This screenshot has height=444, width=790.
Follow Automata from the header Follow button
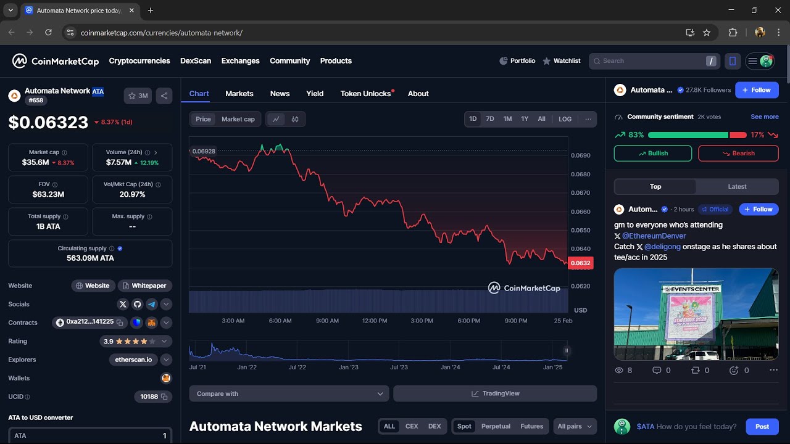757,90
